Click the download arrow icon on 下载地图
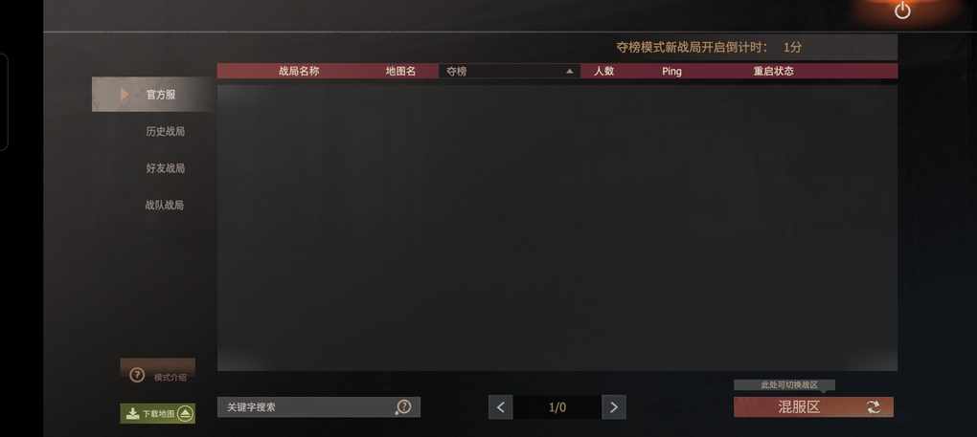977x437 pixels. (x=132, y=413)
